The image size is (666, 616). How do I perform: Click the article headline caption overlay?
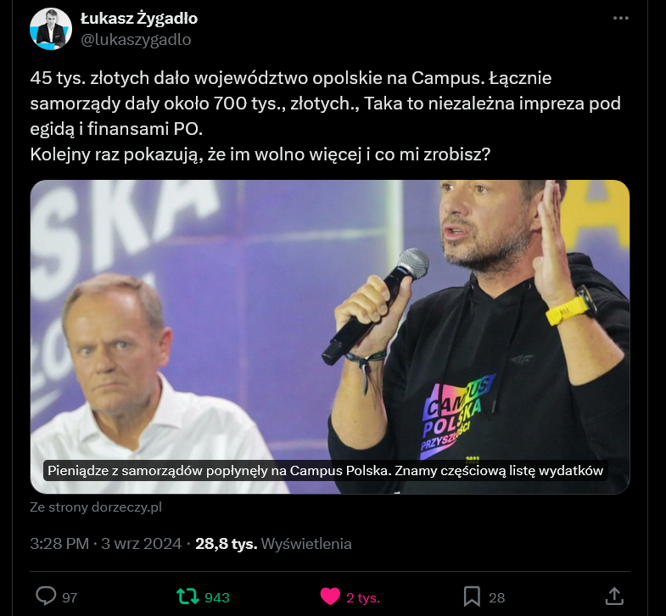tap(325, 471)
